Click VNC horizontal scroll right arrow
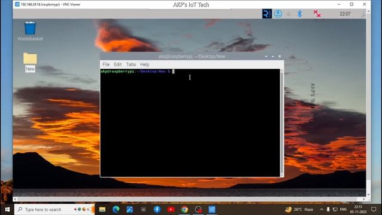The height and width of the screenshot is (215, 382). [363, 199]
